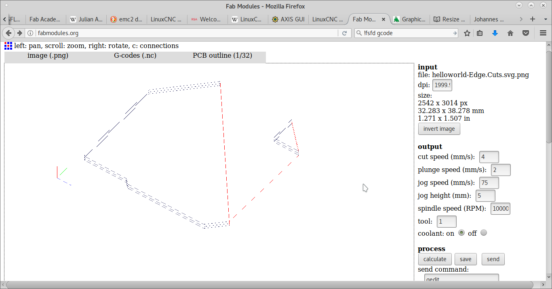Edit the cut speed field
Screen dimensions: 552x289
[x=489, y=157]
